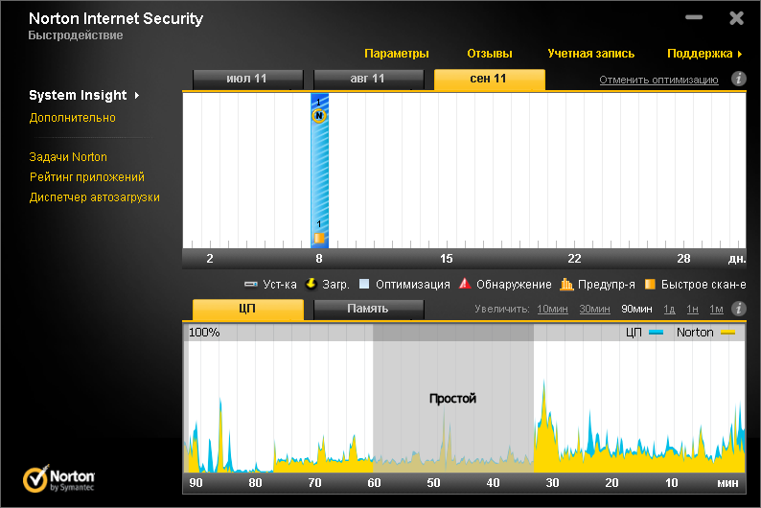Click the Быстрое скан-е orange legend icon
Screen dimensions: 761x508
tap(650, 284)
